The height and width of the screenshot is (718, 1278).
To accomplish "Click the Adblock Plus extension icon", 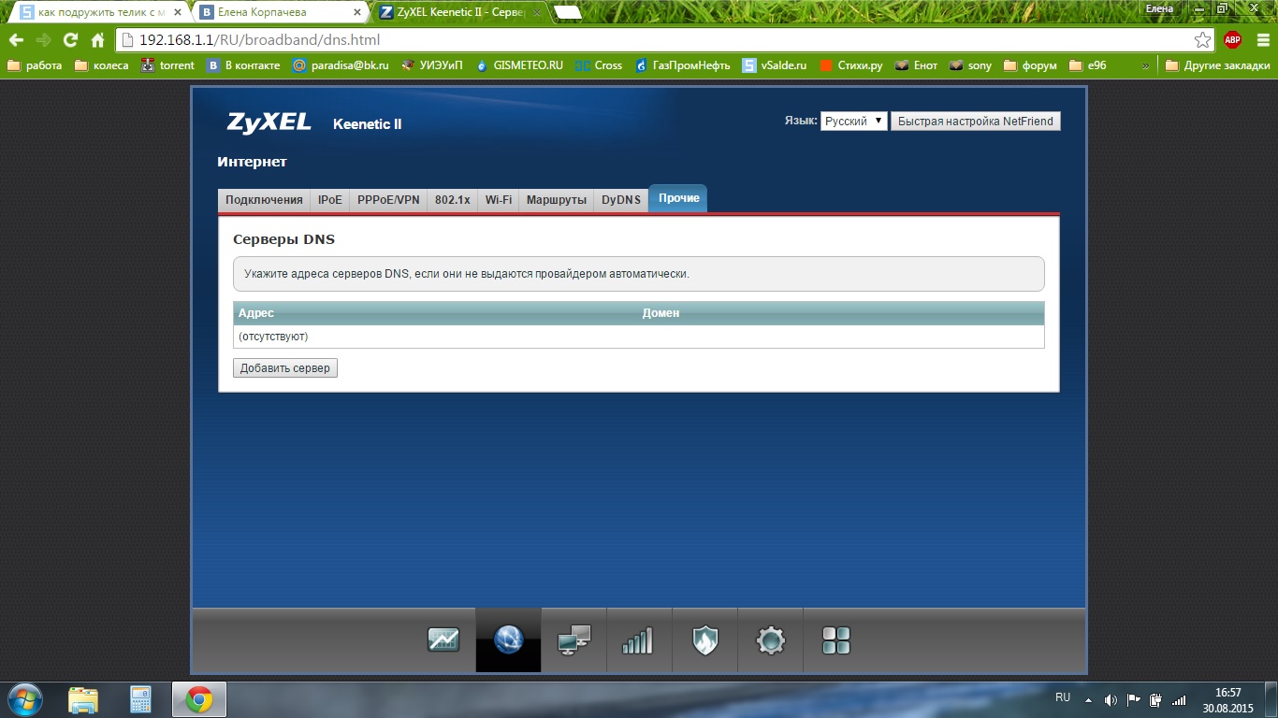I will 1232,40.
